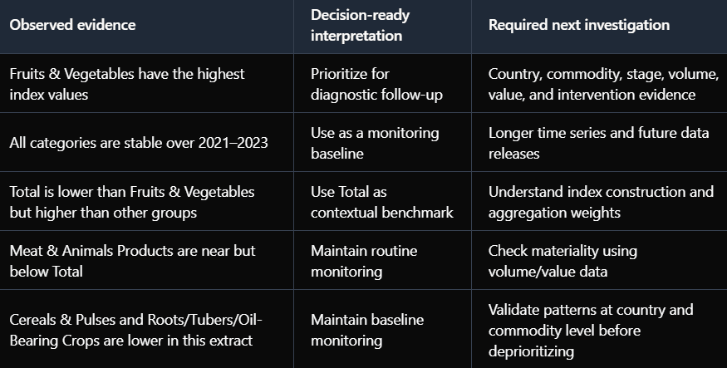Click the 'Use Total as contextual benchmark' cell
The height and width of the screenshot is (368, 727).
click(382, 201)
